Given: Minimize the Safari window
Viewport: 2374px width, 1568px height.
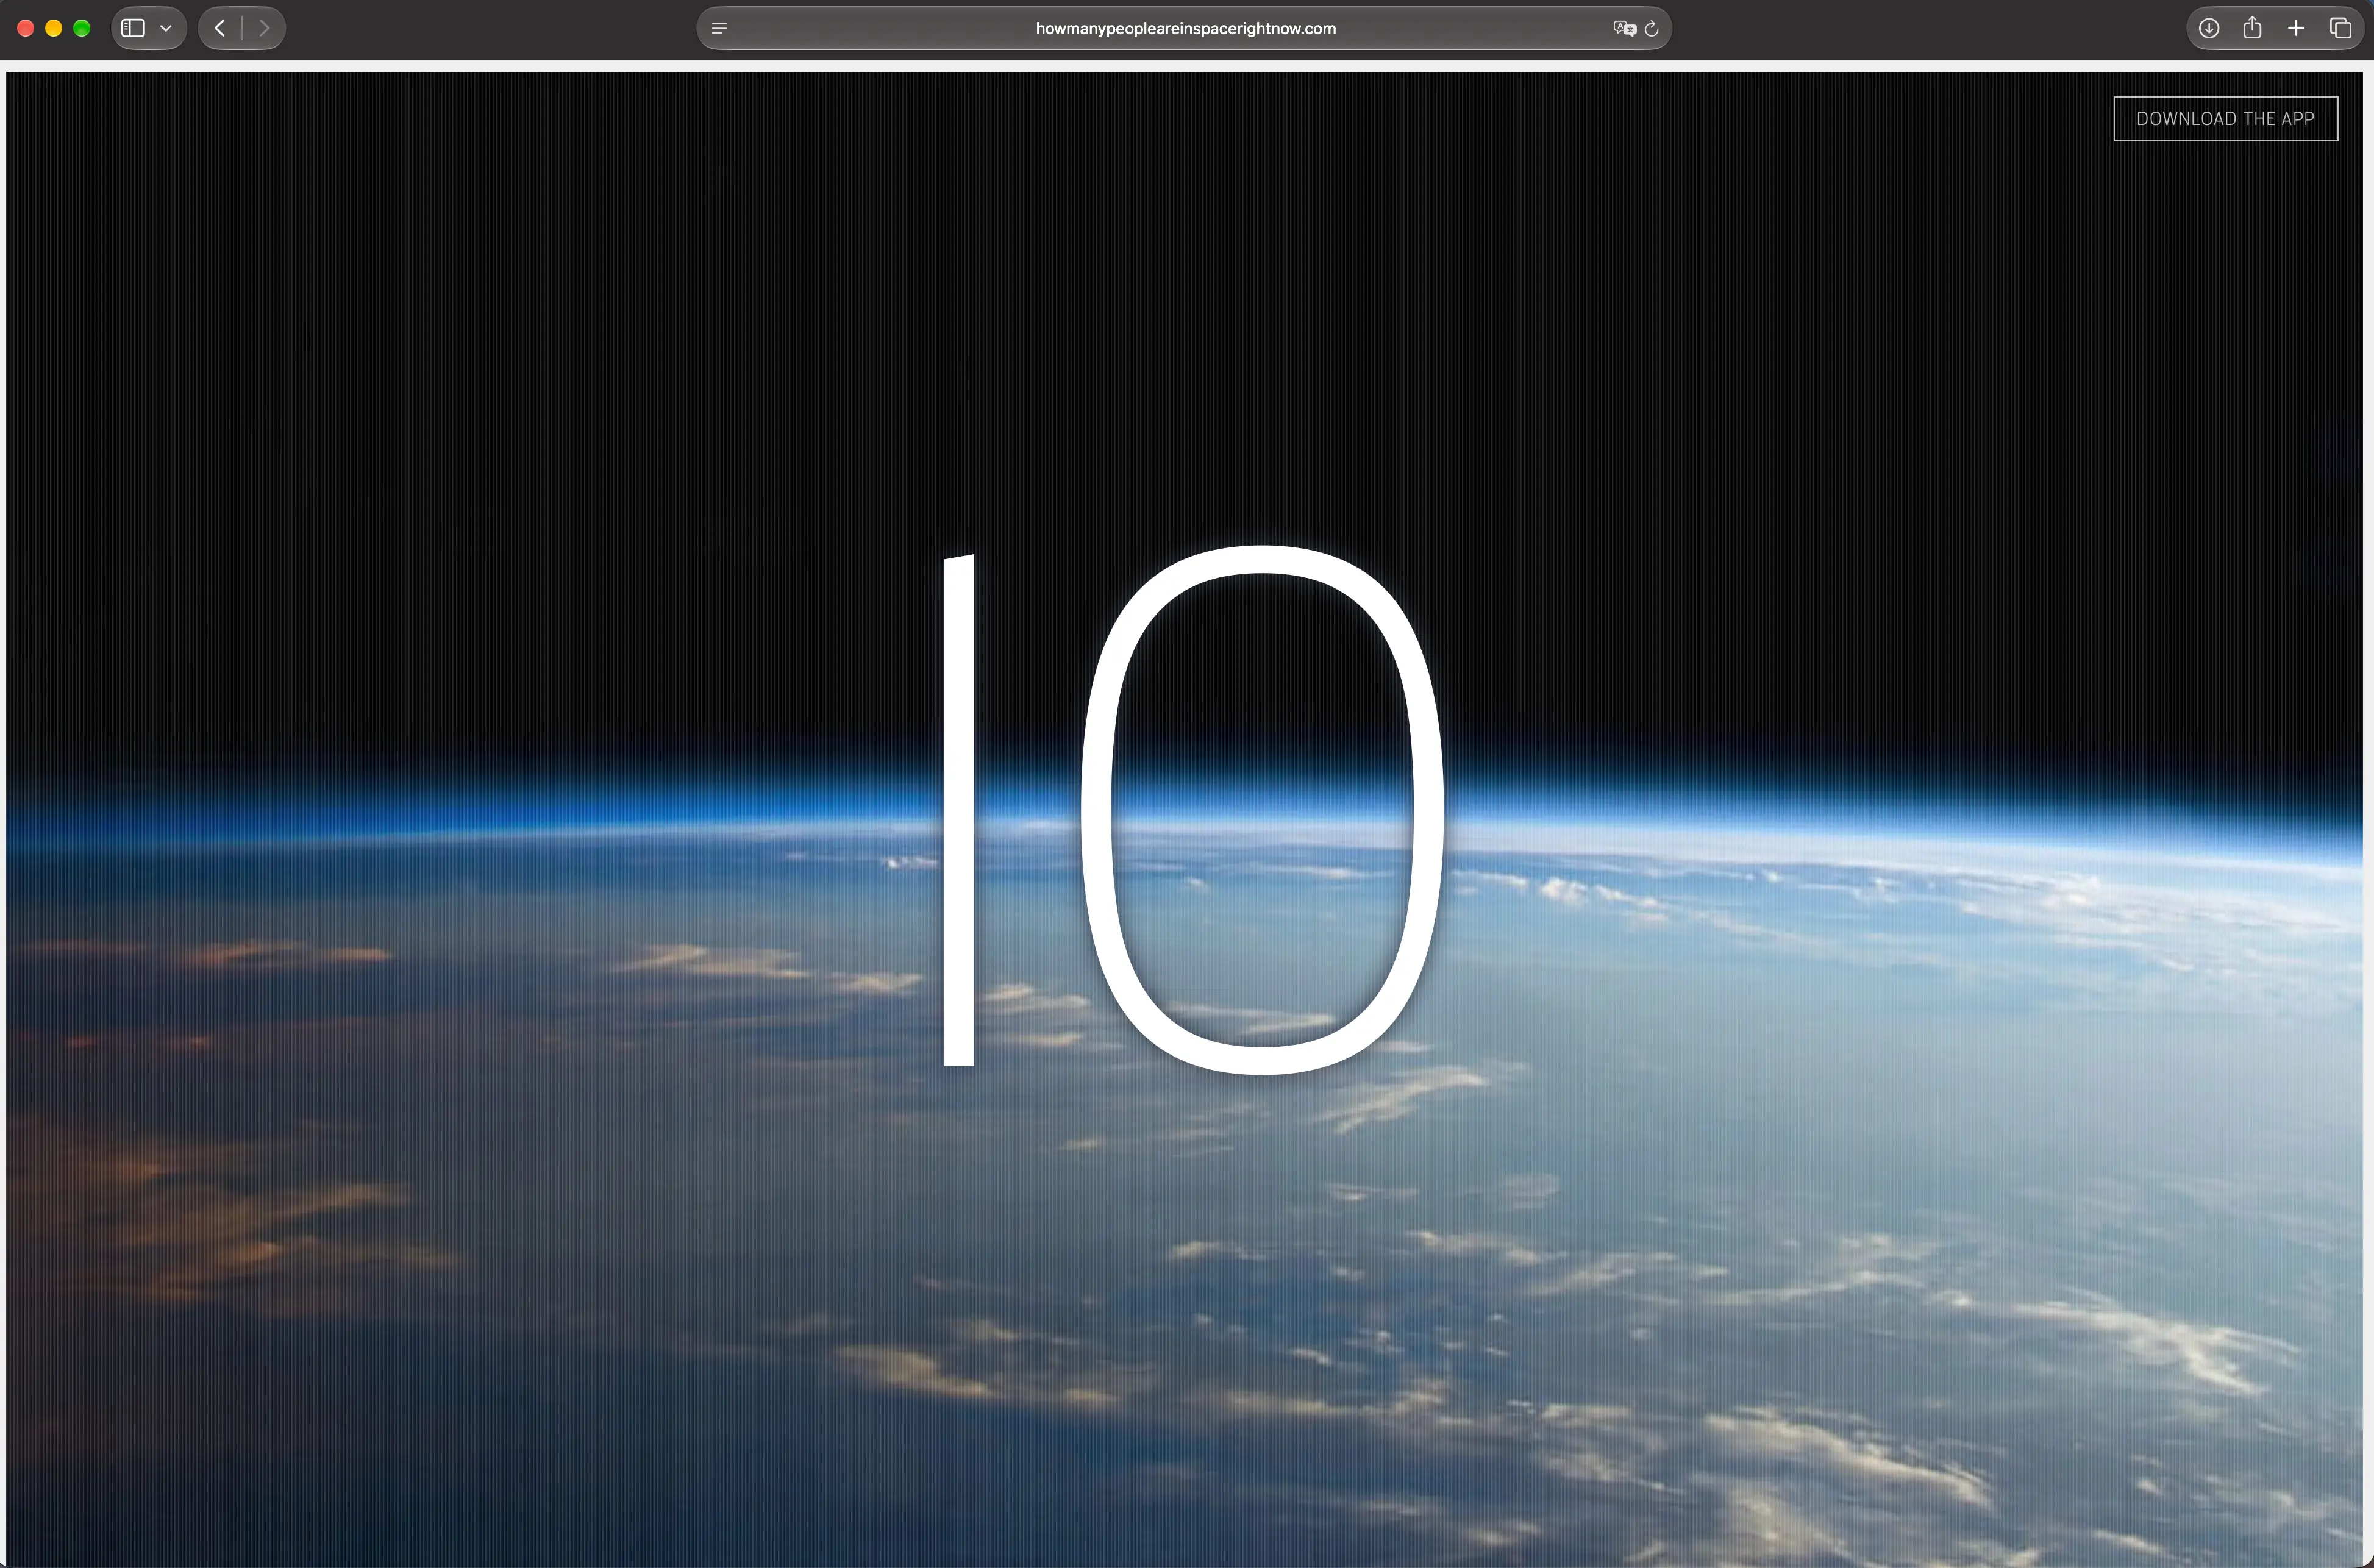Looking at the screenshot, I should click(x=54, y=28).
